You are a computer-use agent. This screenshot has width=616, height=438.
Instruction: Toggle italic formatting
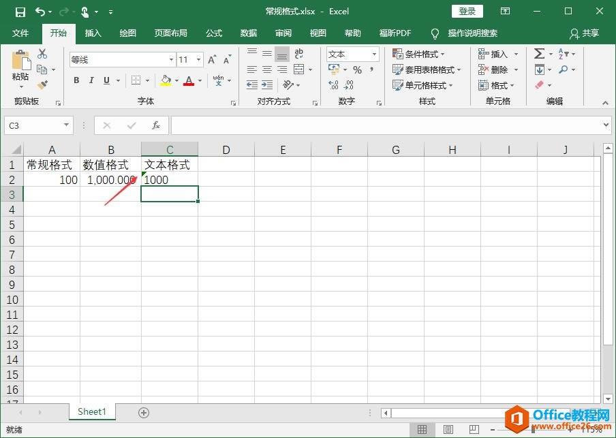92,80
